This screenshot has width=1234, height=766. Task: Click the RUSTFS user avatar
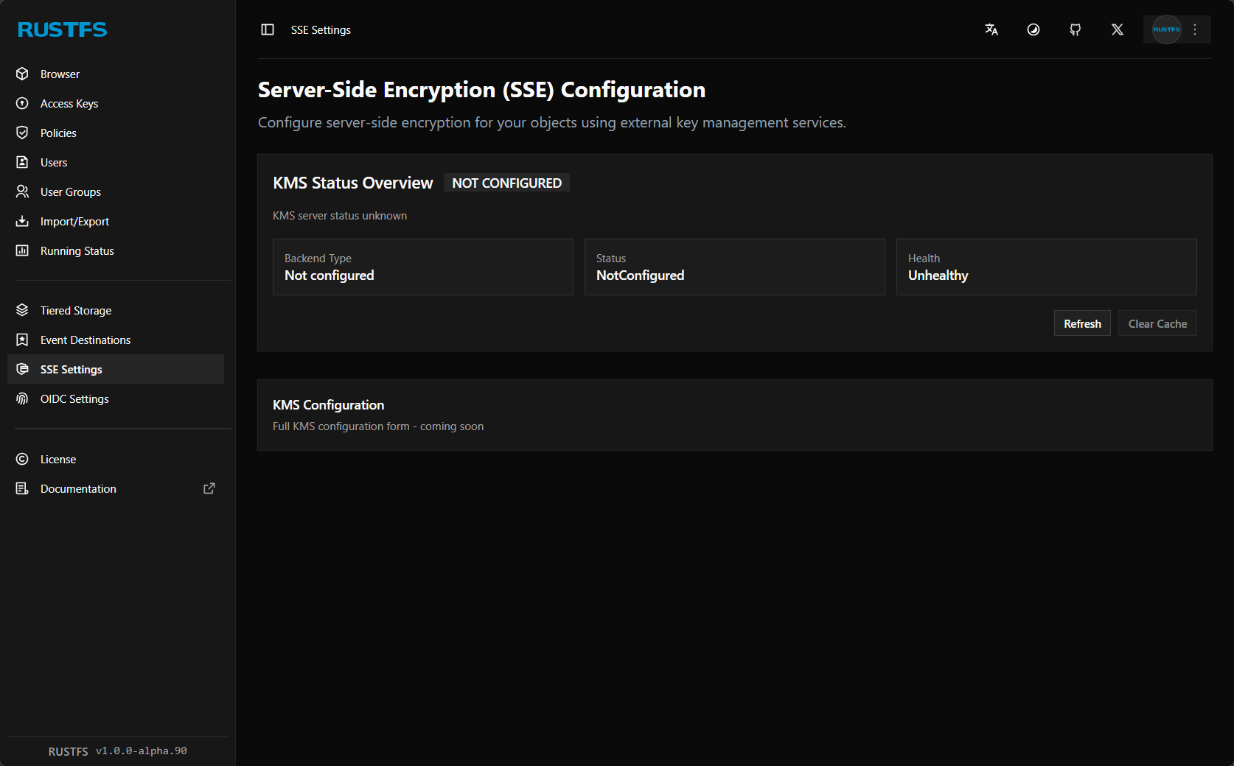pyautogui.click(x=1166, y=29)
